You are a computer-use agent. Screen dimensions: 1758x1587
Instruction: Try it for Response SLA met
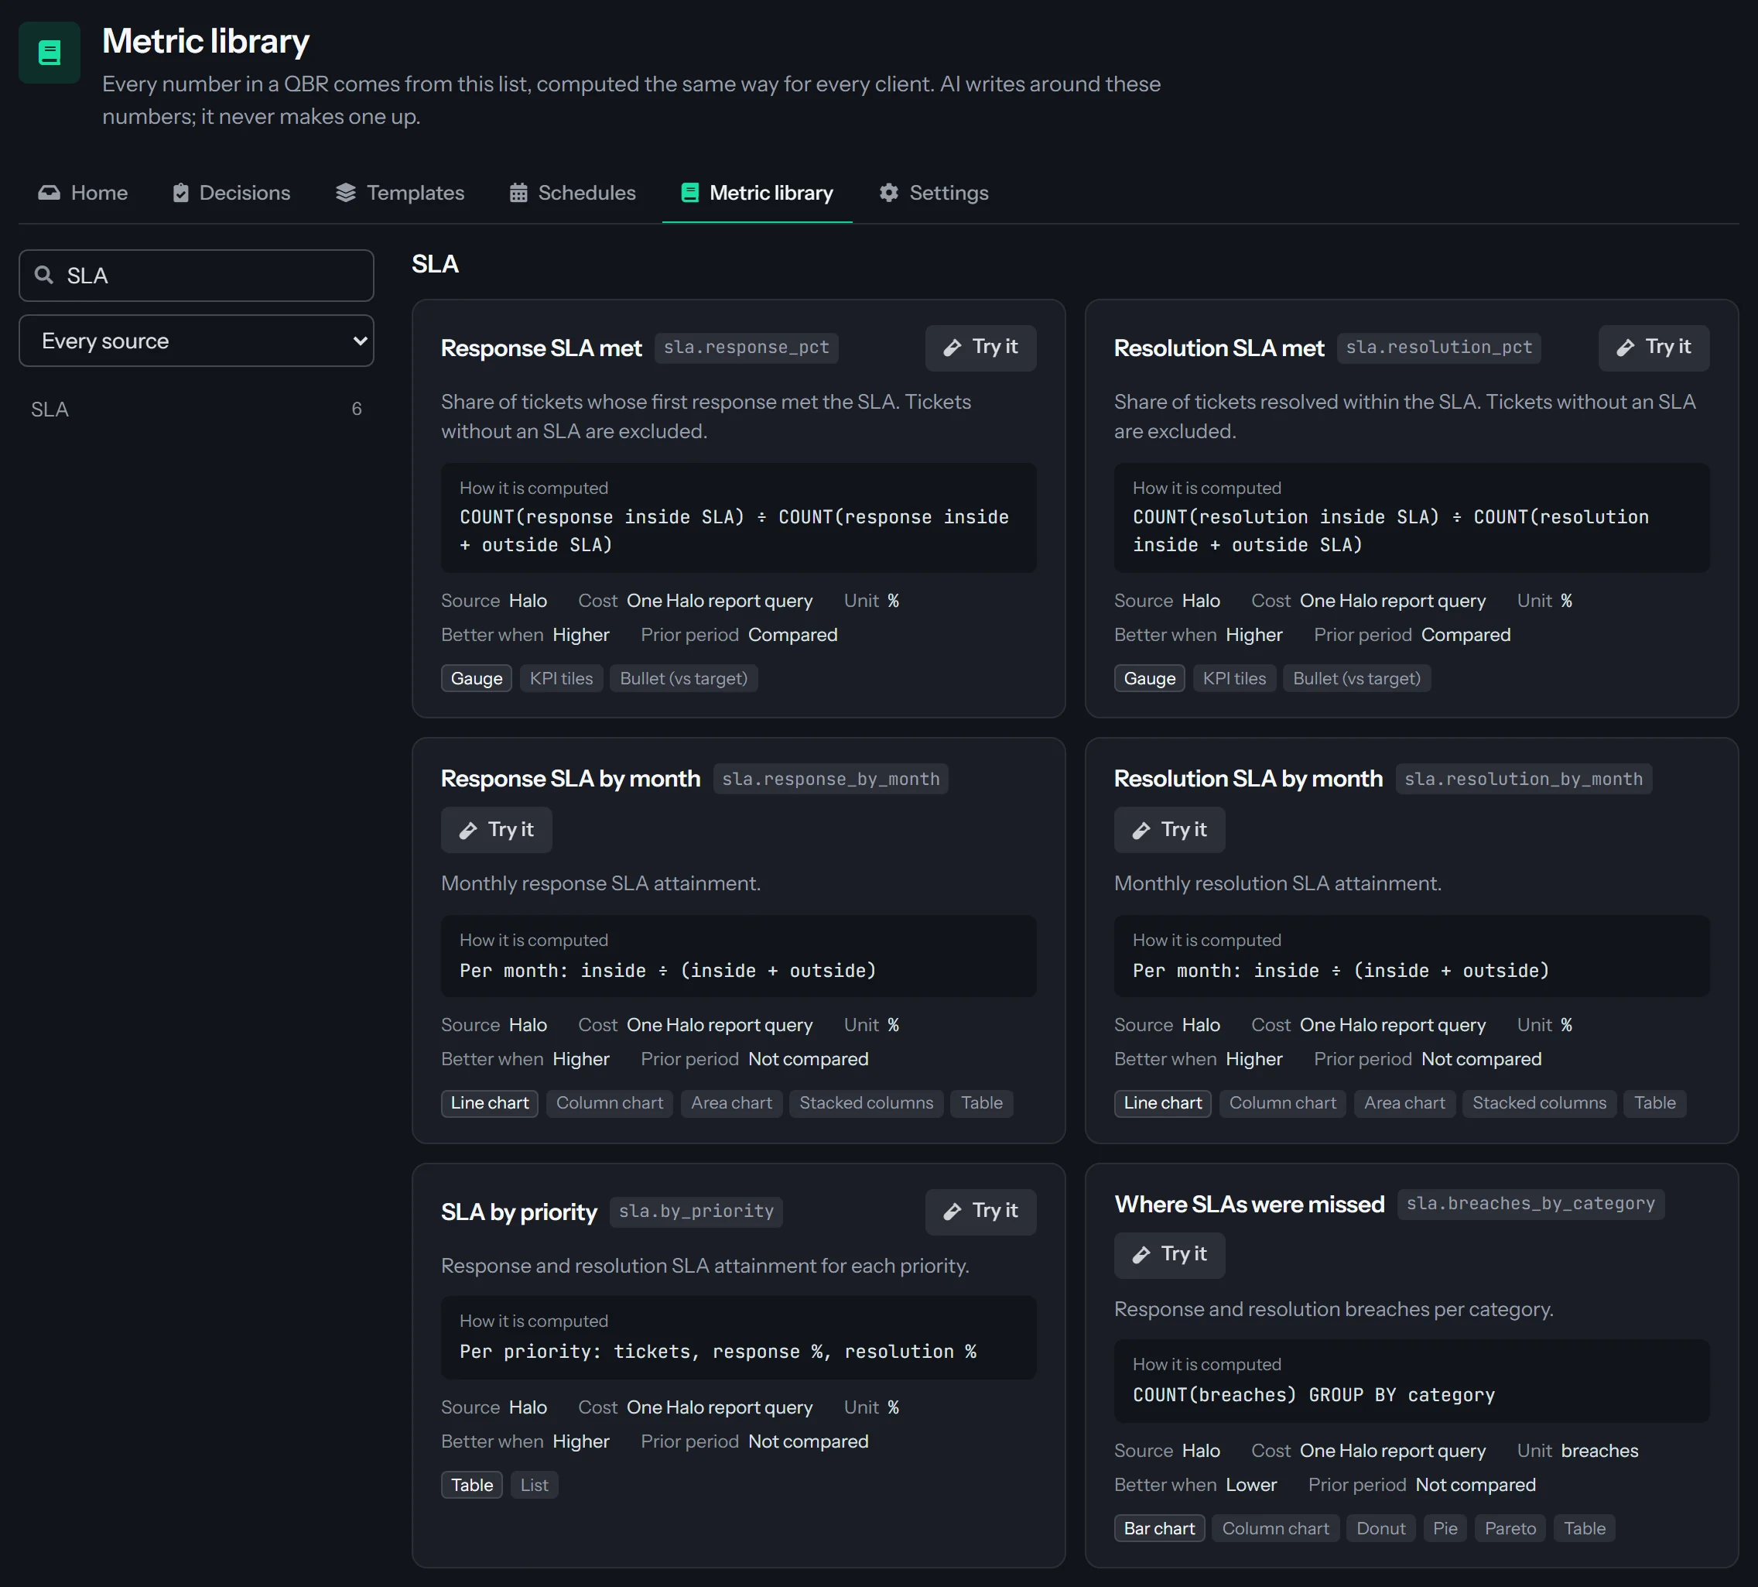tap(980, 348)
